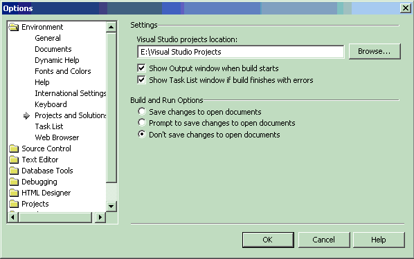Select Save changes to open documents
The width and height of the screenshot is (414, 259).
[x=142, y=111]
